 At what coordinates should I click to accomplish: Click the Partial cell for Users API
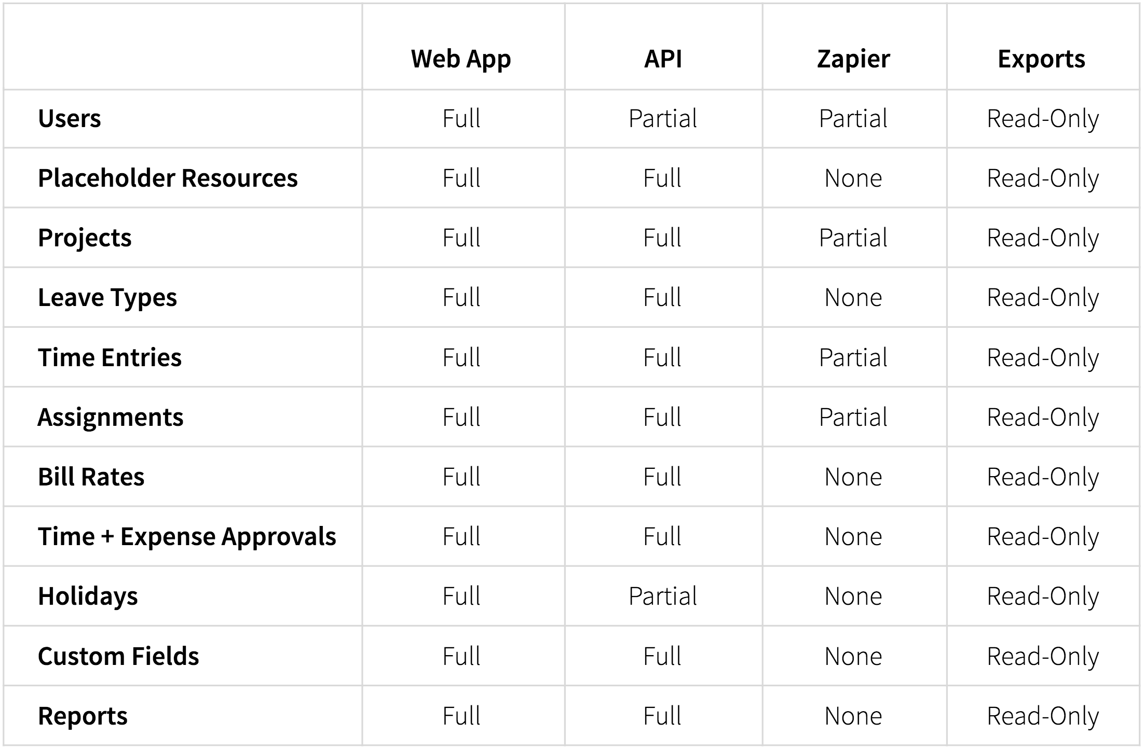[663, 118]
